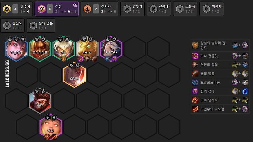Click the 보석 건틀릿 item icon

(x=195, y=56)
